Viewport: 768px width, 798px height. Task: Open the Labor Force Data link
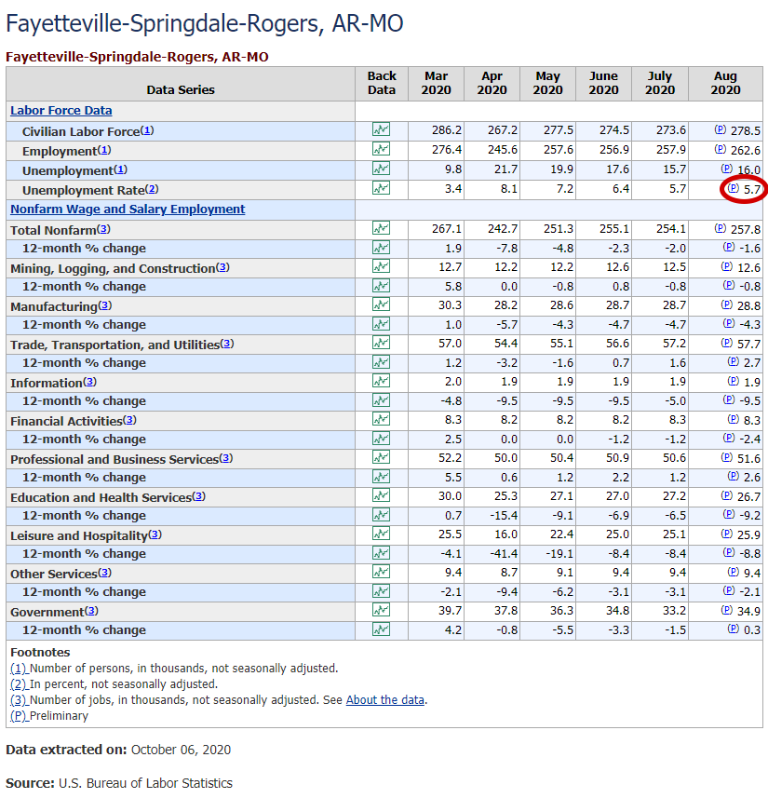[x=61, y=111]
